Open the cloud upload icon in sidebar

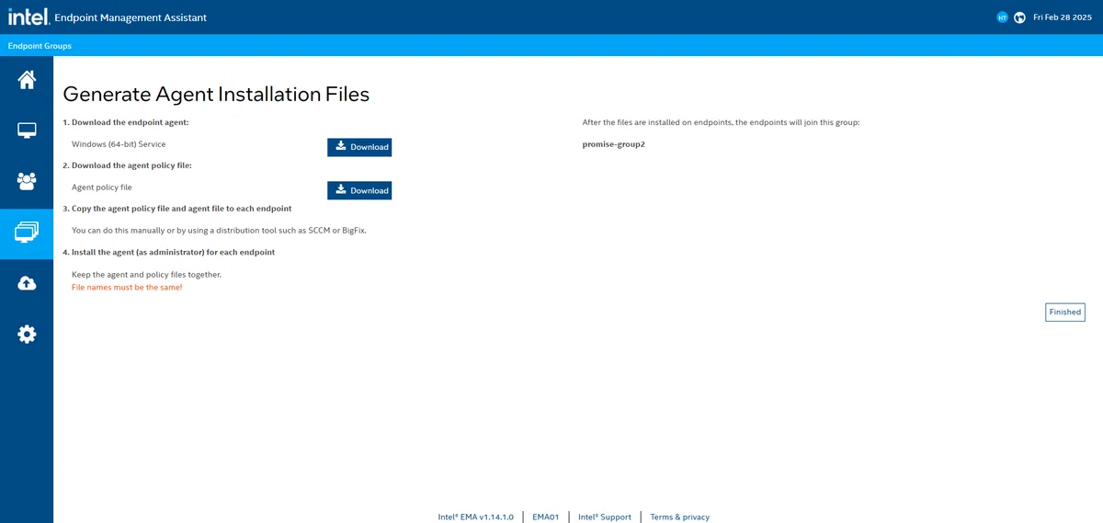(27, 283)
